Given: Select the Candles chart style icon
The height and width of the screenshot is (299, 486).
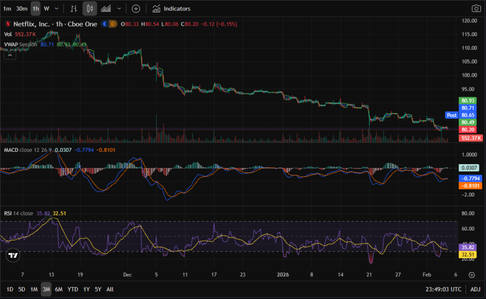Looking at the screenshot, I should [90, 9].
